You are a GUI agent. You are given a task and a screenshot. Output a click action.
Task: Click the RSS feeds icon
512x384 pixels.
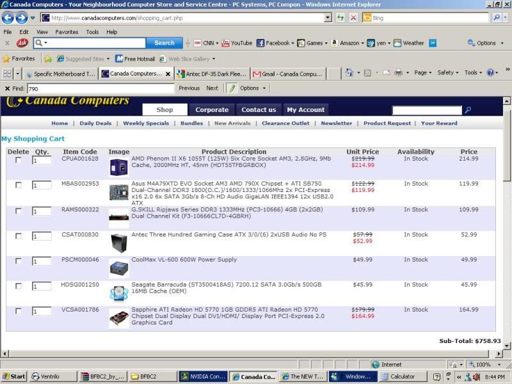pyautogui.click(x=367, y=73)
